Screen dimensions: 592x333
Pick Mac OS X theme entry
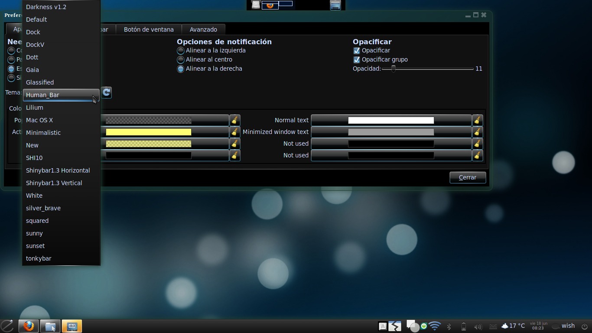point(61,120)
